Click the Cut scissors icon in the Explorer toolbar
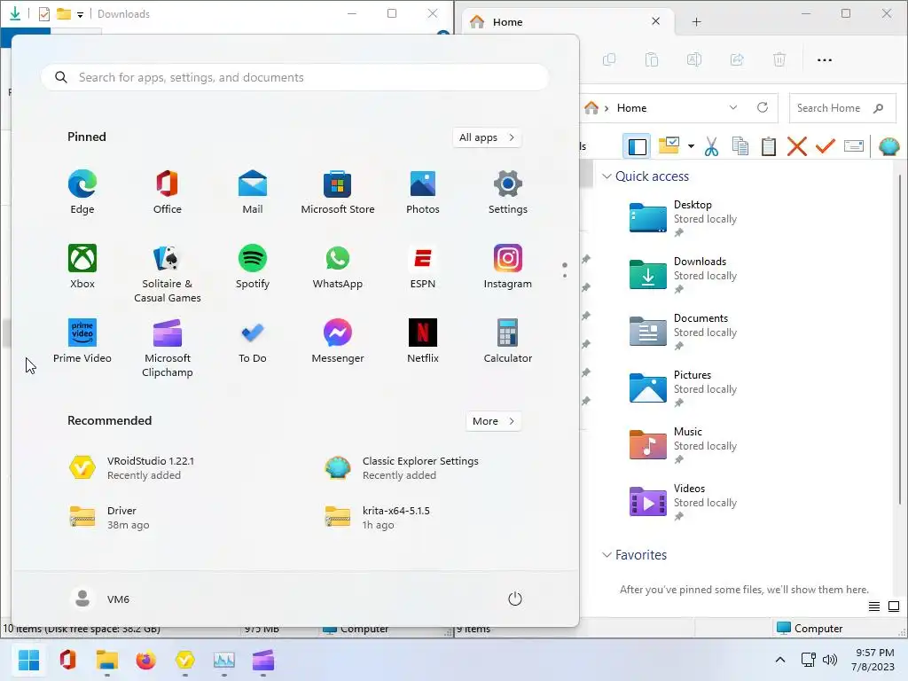Screen dimensions: 908x681 711,146
